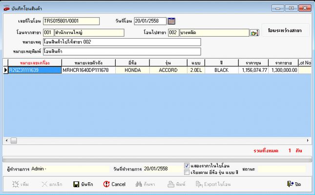Click the Export ใบโอน document icon
Image resolution: width=315 pixels, height=195 pixels.
click(199, 184)
